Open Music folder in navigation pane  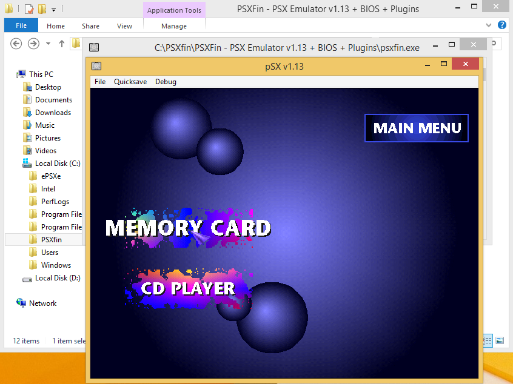pos(45,125)
